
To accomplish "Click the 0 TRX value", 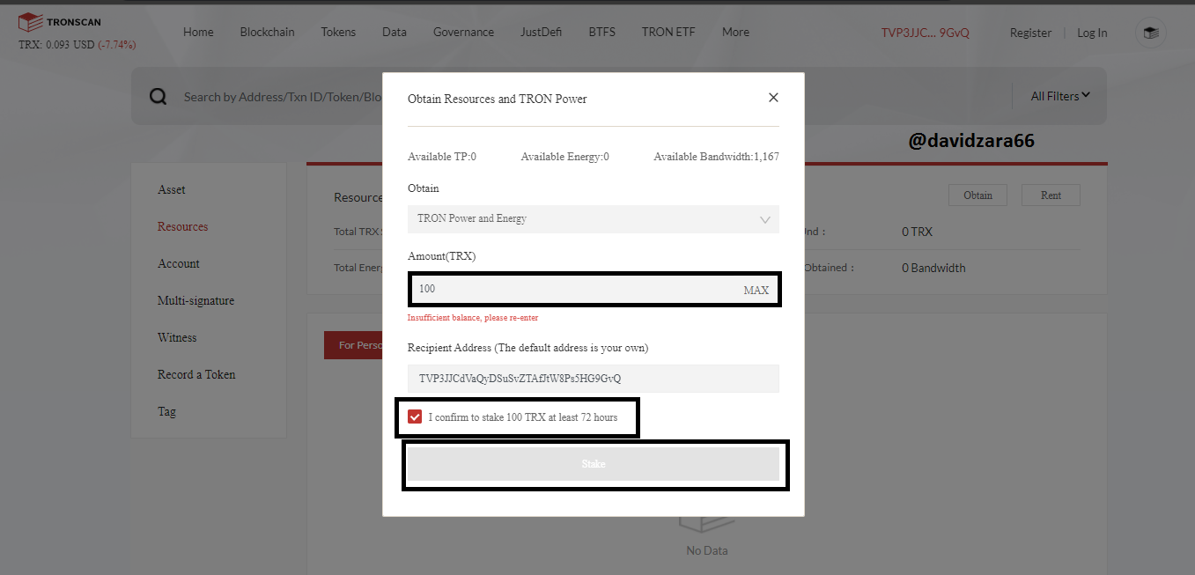I will [917, 232].
